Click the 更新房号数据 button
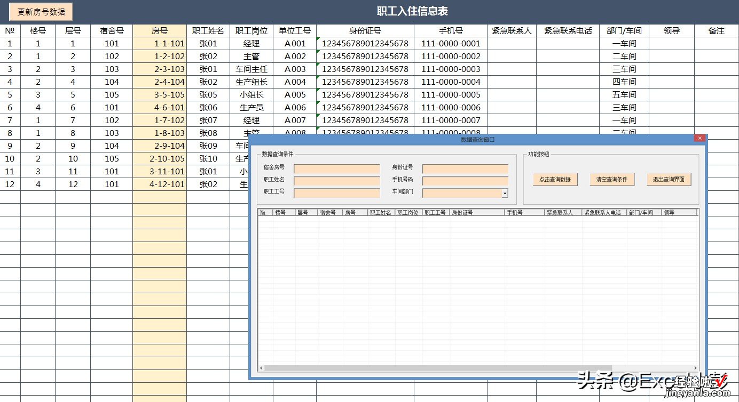 (41, 12)
